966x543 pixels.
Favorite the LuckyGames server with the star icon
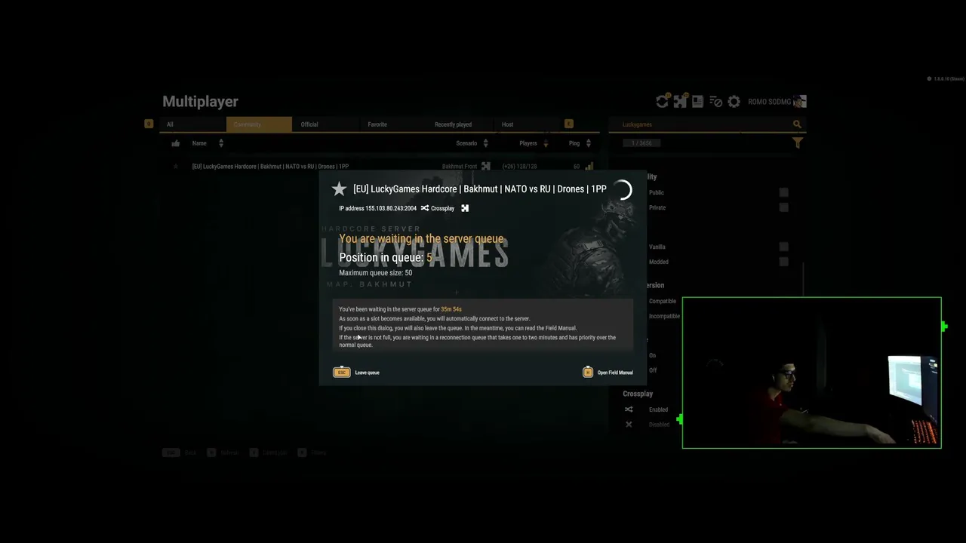[339, 189]
